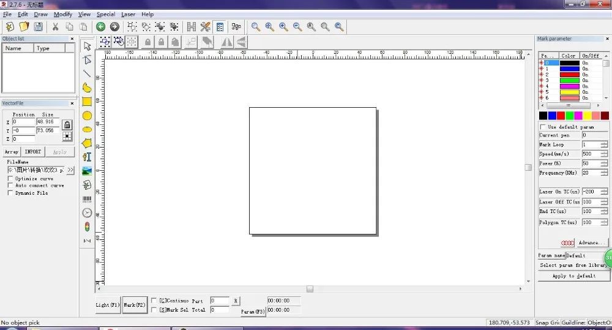Pick the yellow swatch in the pen palette
This screenshot has height=330, width=612.
coord(587,116)
